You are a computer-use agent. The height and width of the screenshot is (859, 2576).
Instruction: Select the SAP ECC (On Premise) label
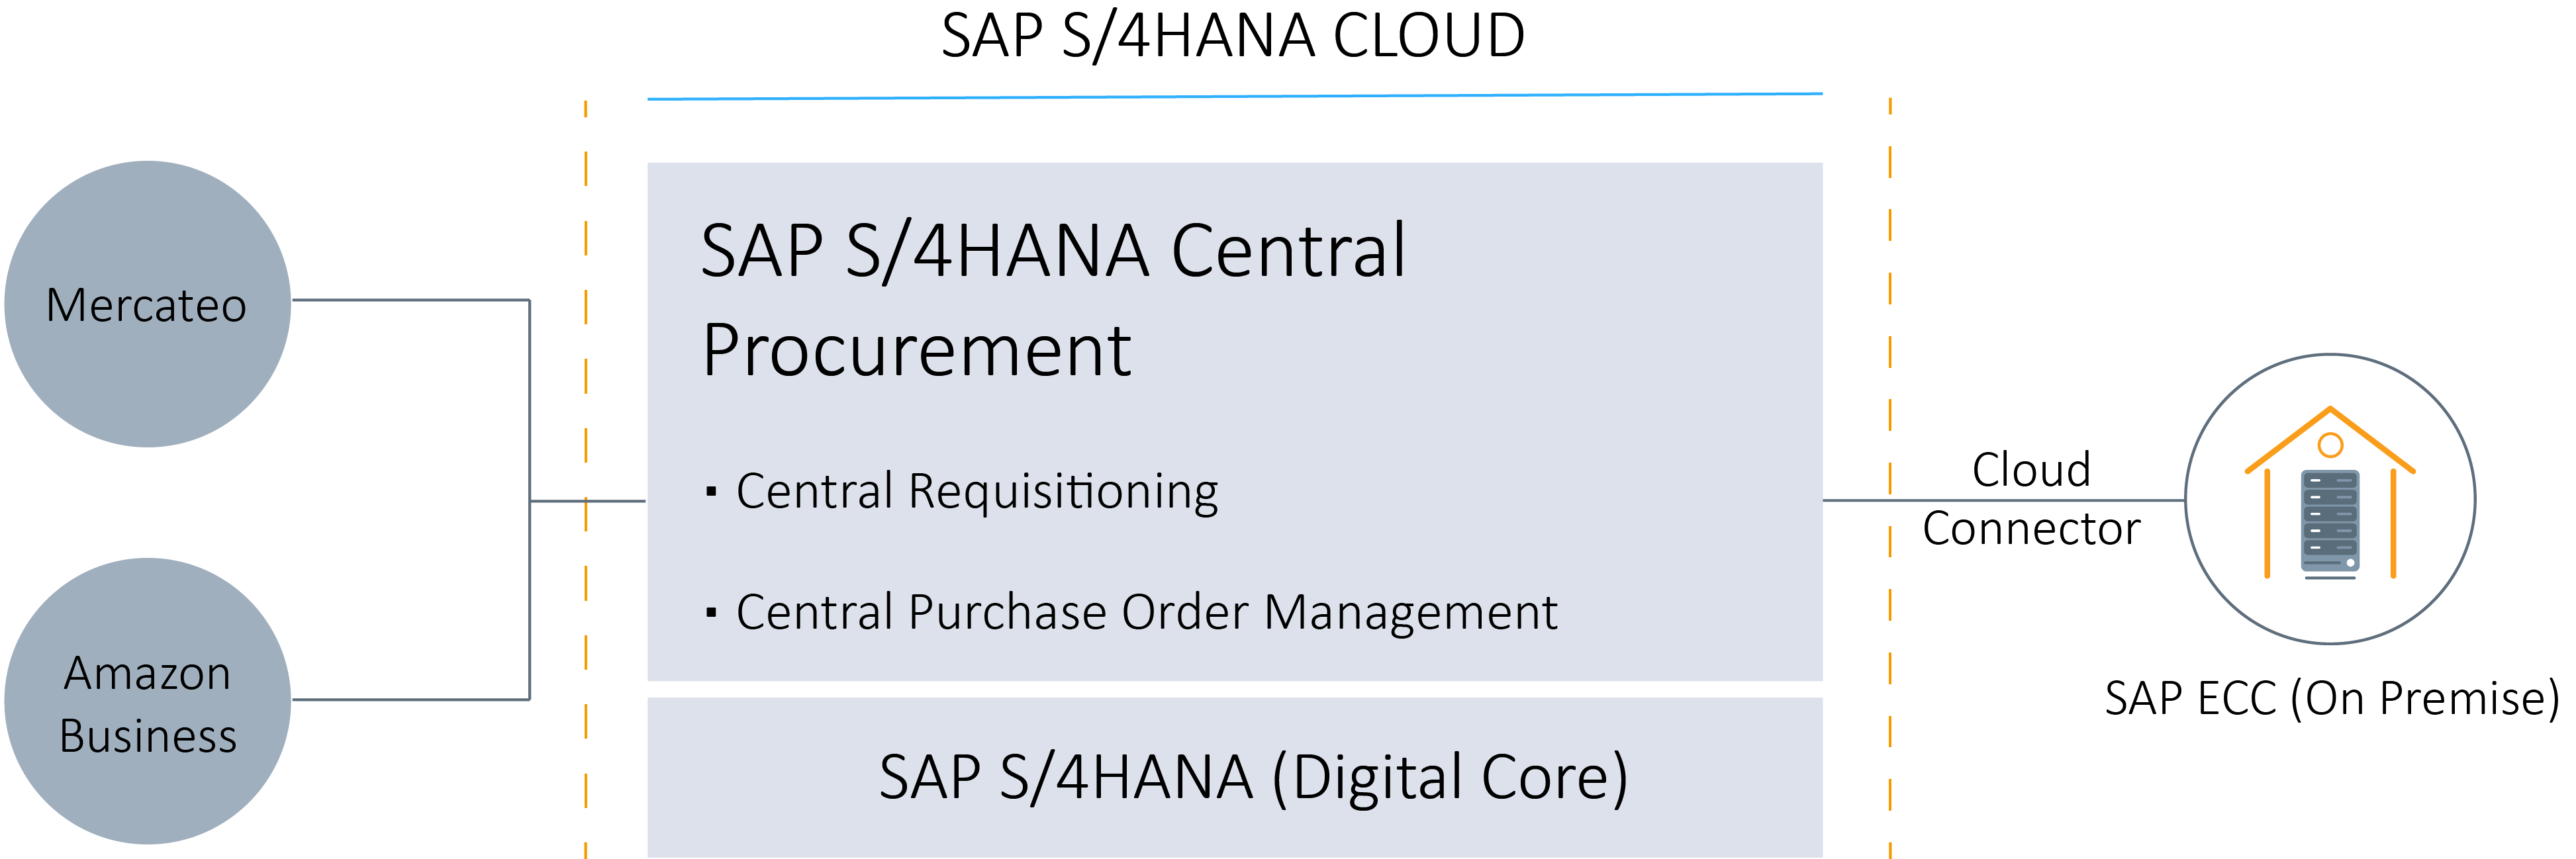point(2331,698)
